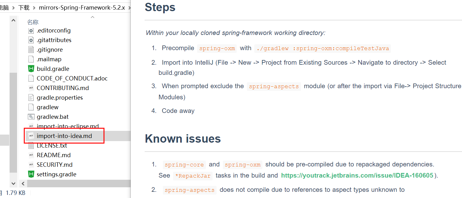The height and width of the screenshot is (198, 462).
Task: Click the 下载 breadcrumb folder
Action: tap(24, 8)
